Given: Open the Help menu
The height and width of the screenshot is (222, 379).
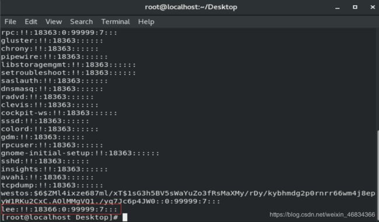Looking at the screenshot, I should [146, 22].
